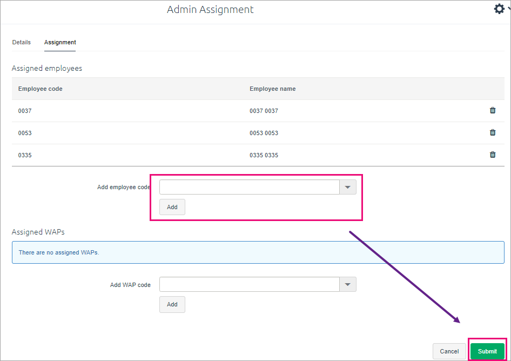This screenshot has width=511, height=361.
Task: Select the Assignment tab
Action: 60,42
